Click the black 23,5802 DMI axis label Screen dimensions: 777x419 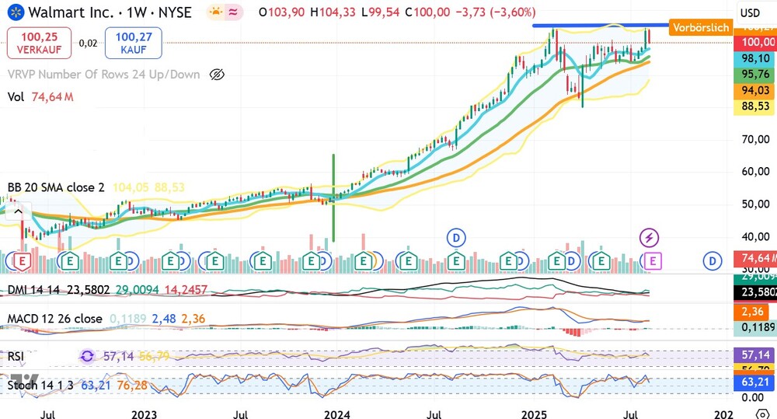tap(755, 292)
